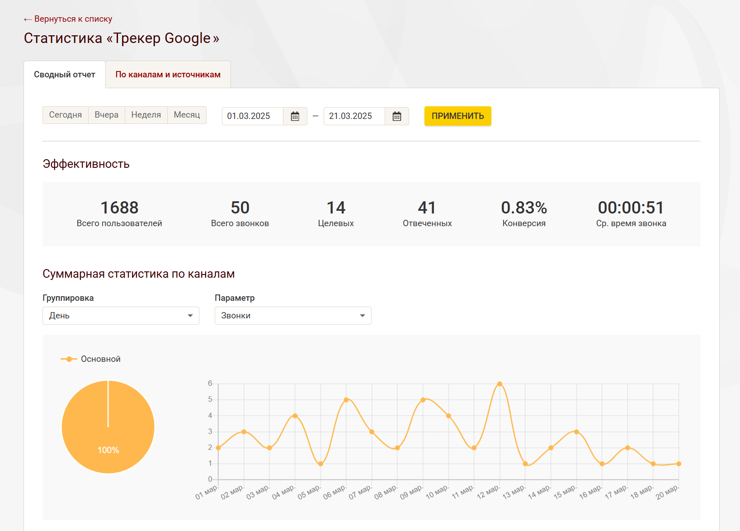Image resolution: width=740 pixels, height=531 pixels.
Task: Follow the Вернуться к списку link
Action: [x=68, y=19]
